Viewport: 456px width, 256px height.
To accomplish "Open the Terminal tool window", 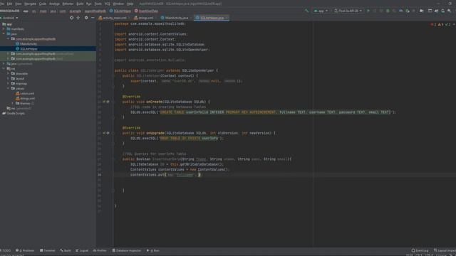I will click(x=48, y=250).
